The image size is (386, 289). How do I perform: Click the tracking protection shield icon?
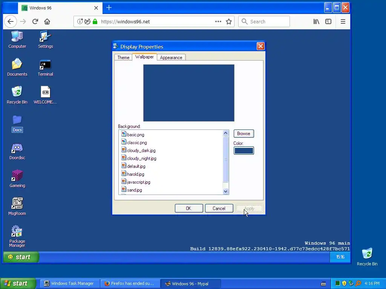(87, 21)
